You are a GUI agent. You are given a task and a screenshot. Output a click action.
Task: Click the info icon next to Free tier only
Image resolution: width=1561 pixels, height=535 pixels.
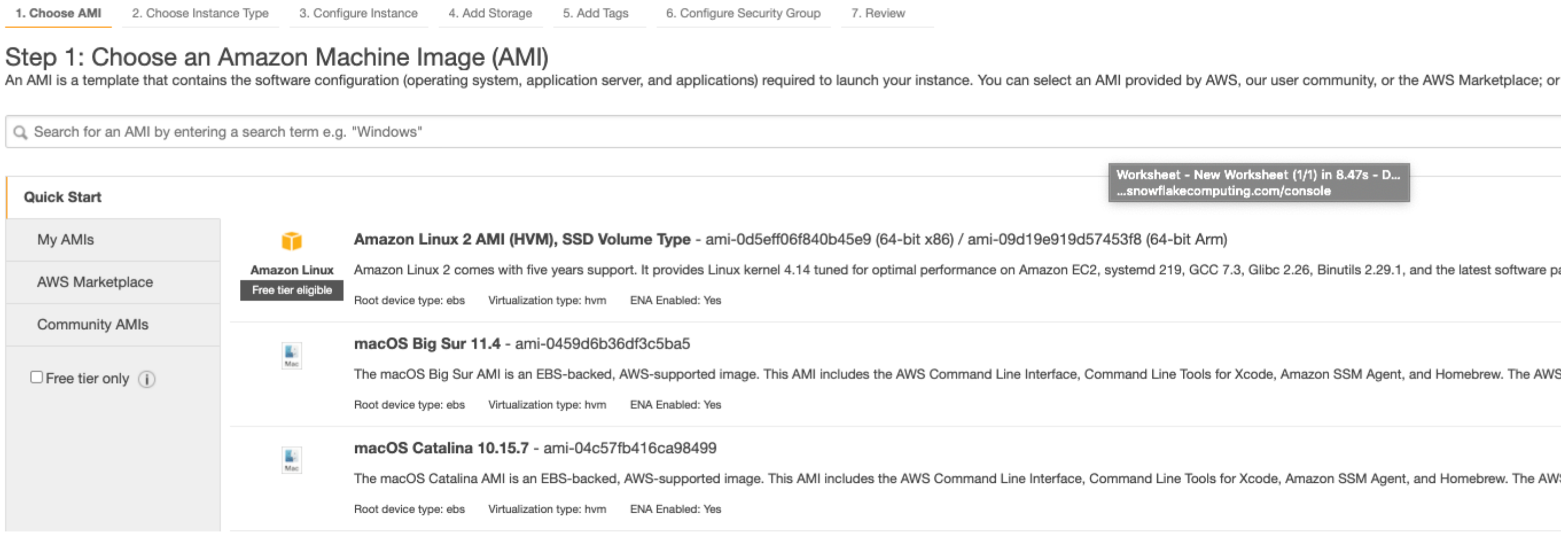click(147, 379)
